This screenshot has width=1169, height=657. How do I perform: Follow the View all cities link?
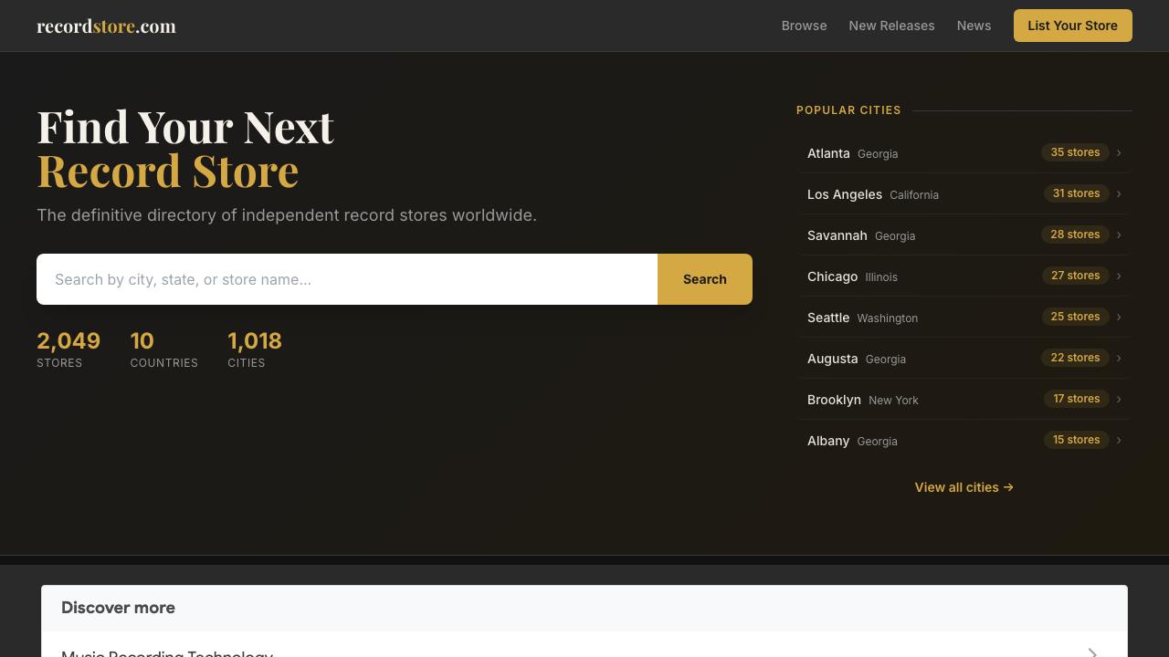tap(964, 487)
